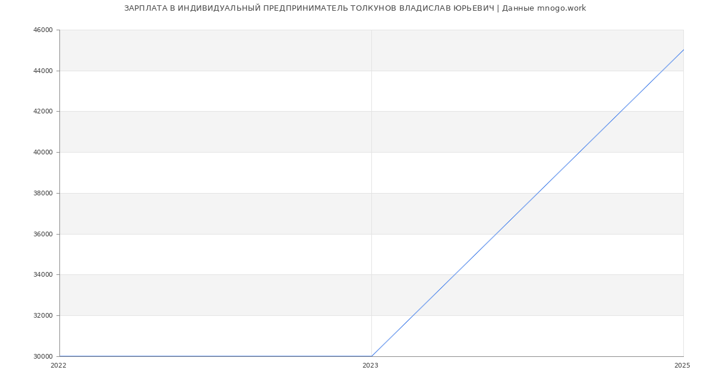Click the 30000 y-axis label
This screenshot has height=386, width=713.
[43, 357]
